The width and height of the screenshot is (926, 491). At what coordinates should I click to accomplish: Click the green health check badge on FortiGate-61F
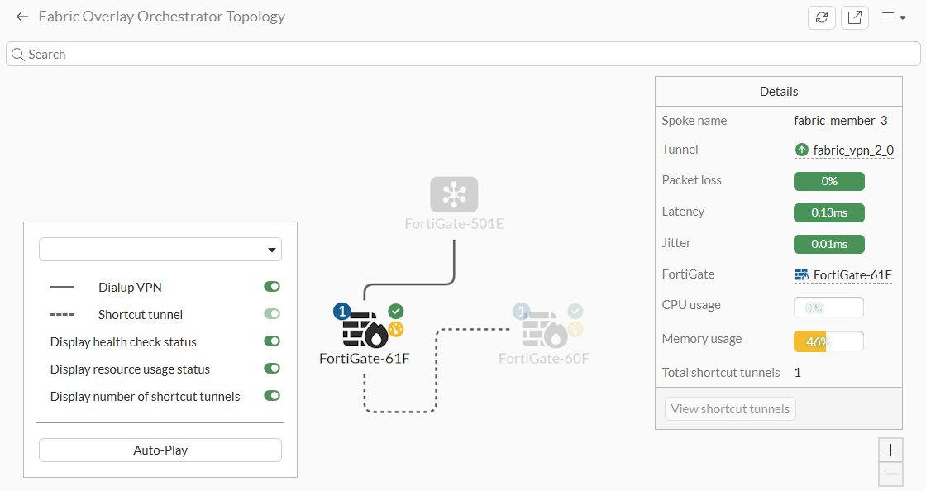[x=395, y=311]
